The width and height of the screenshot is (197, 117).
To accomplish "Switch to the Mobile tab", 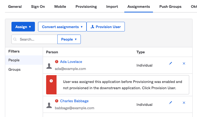I will pos(60,6).
